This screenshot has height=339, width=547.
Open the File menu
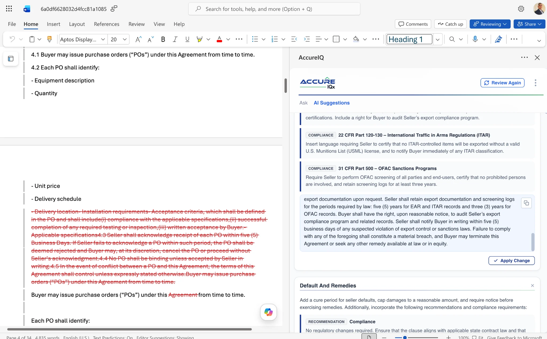pos(12,24)
